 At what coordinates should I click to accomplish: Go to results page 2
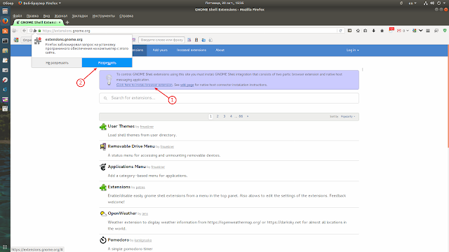(x=217, y=117)
